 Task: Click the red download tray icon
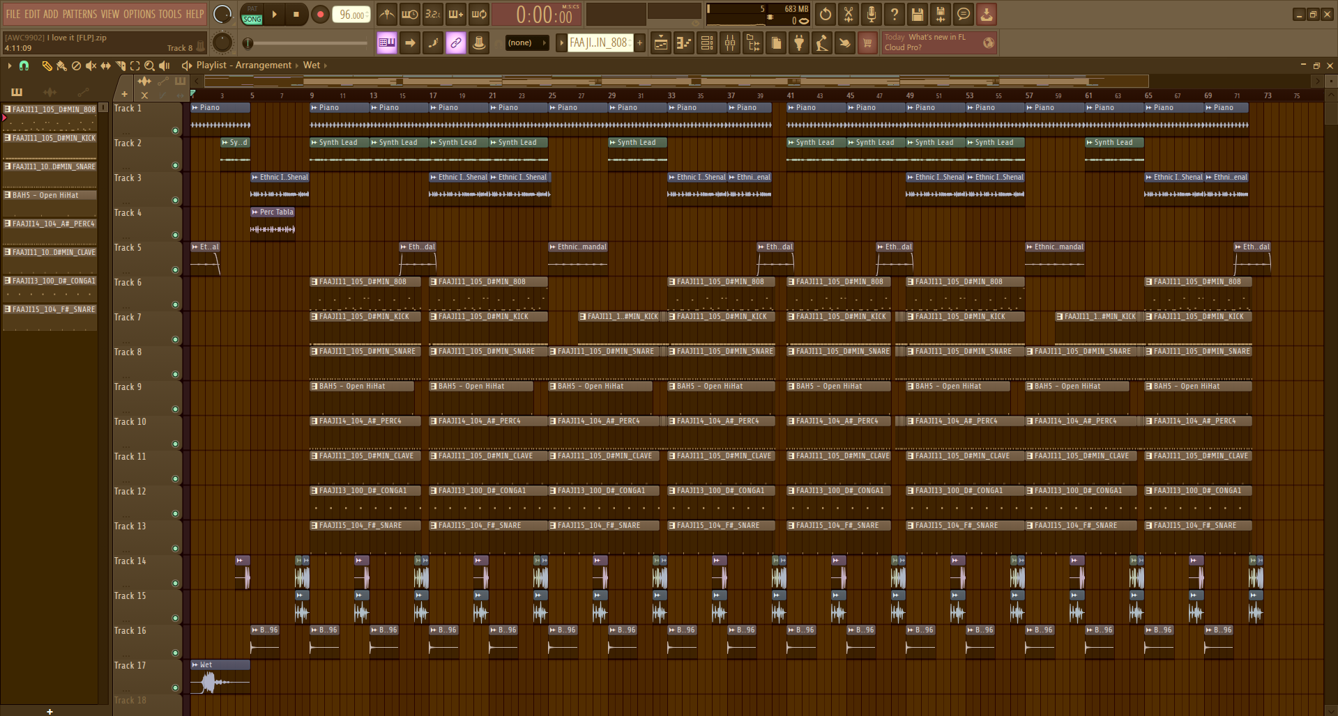(987, 14)
